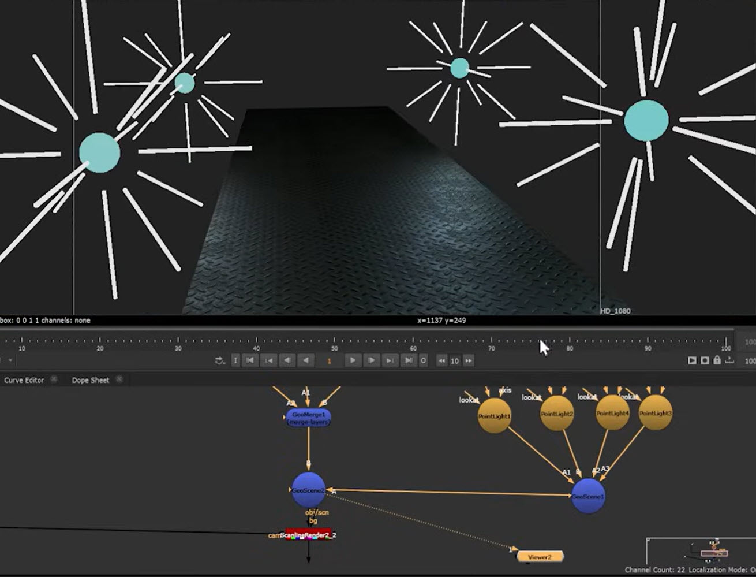Screen dimensions: 756x577
Task: Close the Dope Sheet tab
Action: pyautogui.click(x=119, y=379)
